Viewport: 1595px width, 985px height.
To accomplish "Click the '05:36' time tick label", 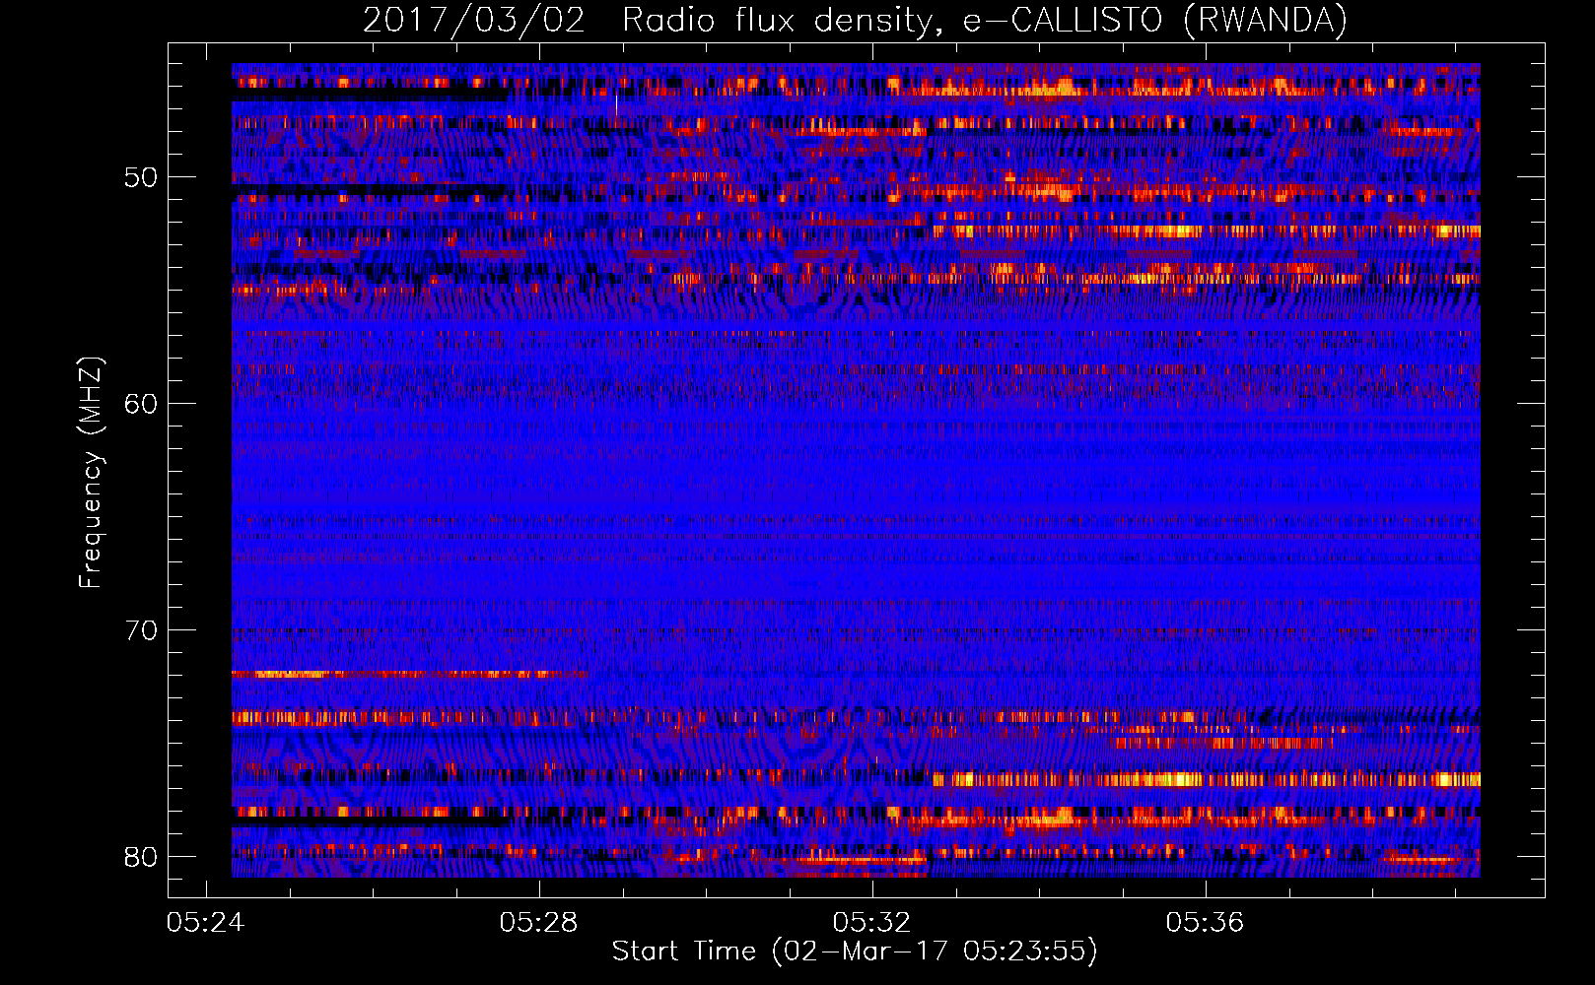I will tap(1205, 923).
